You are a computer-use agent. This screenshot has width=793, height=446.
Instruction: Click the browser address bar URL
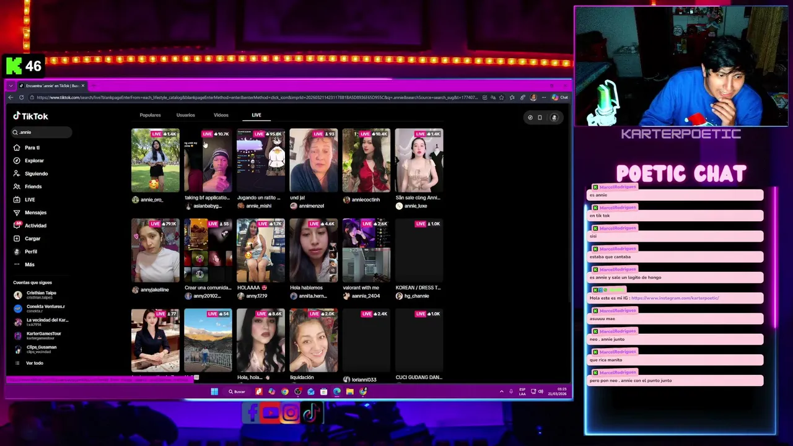point(257,97)
